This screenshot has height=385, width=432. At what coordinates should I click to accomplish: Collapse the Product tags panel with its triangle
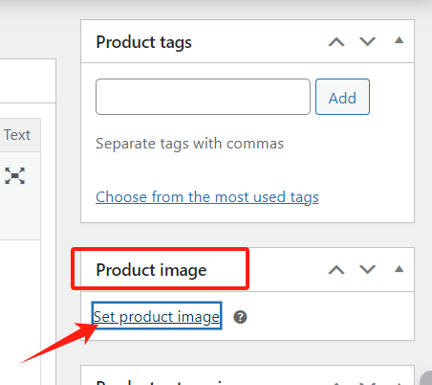(x=399, y=40)
